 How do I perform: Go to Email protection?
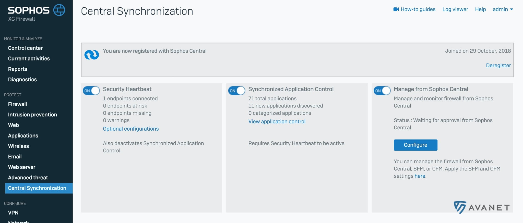(x=15, y=156)
